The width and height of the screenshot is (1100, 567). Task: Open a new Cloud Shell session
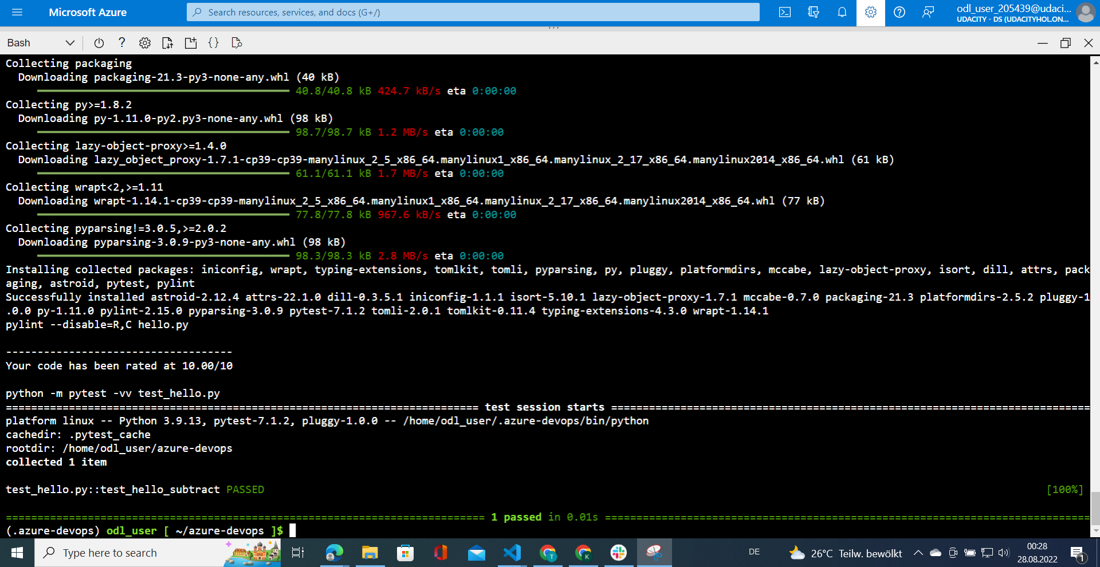191,42
